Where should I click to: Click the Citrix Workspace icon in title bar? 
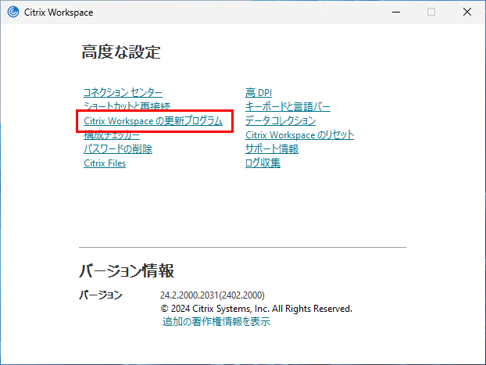pos(13,12)
